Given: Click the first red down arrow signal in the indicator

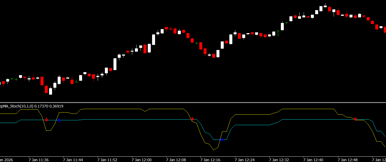Looking at the screenshot, I should 46,119.
